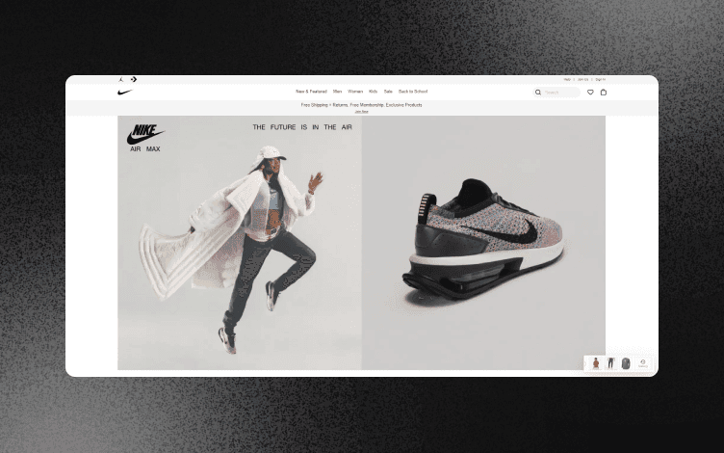This screenshot has height=453, width=724.
Task: Open the Jordan brand logo link
Action: [121, 79]
